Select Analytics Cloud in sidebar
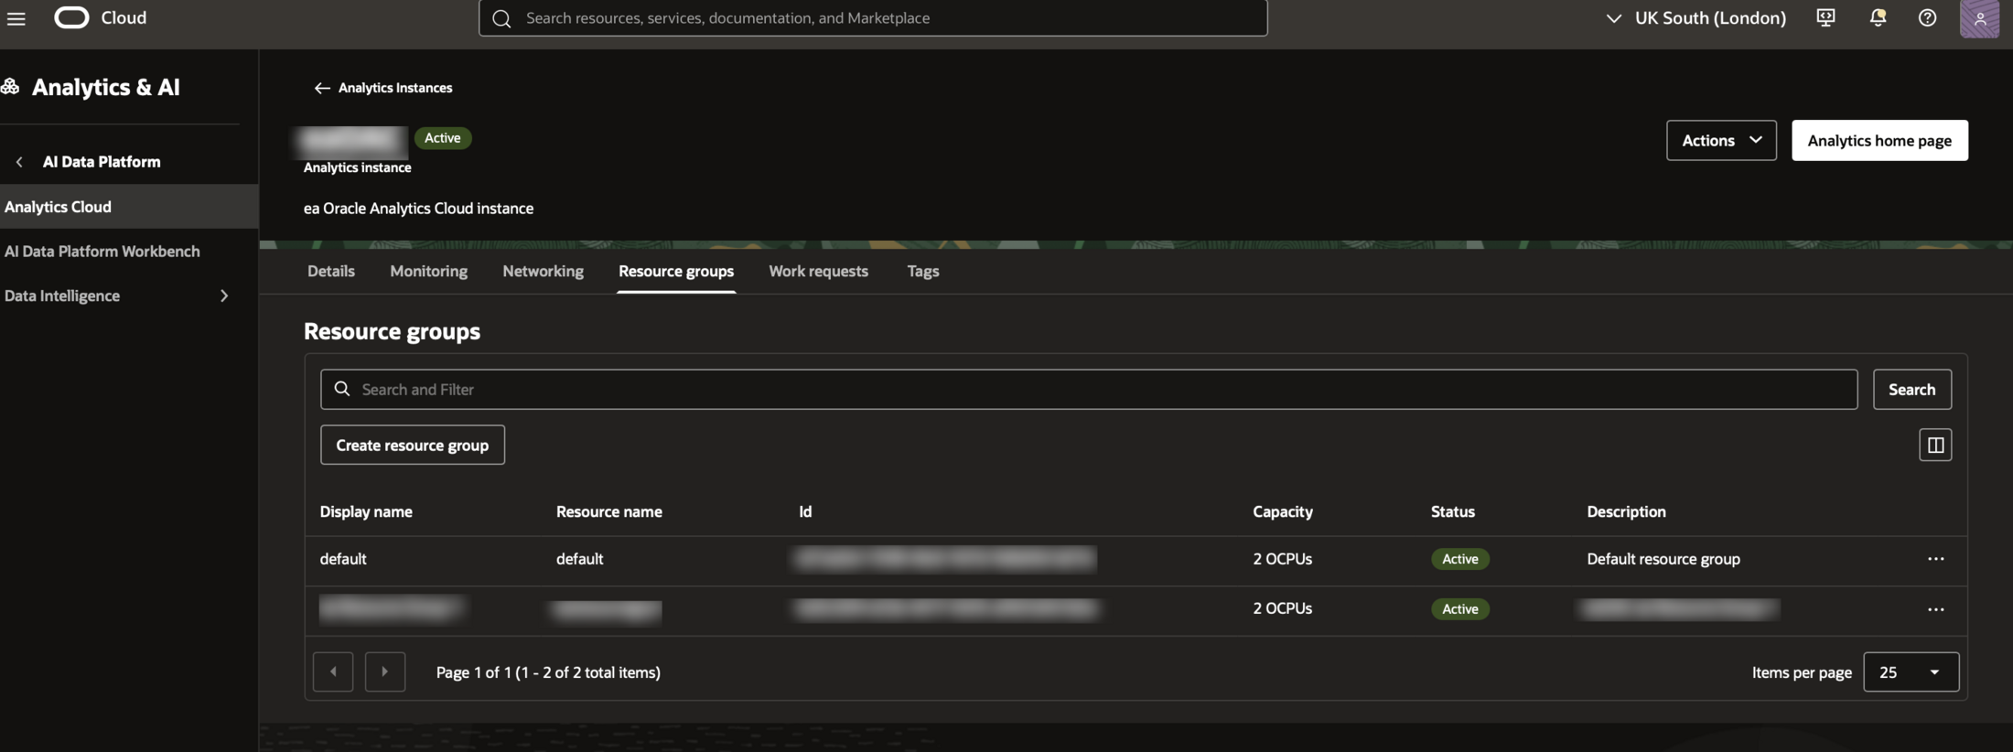Screen dimensions: 2013x752 point(129,207)
